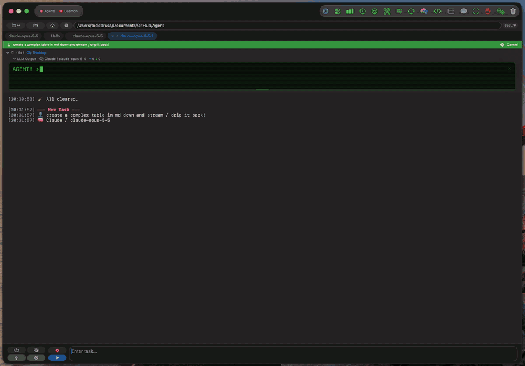Close the terminal panel with faint X
525x366 pixels.
coord(510,68)
